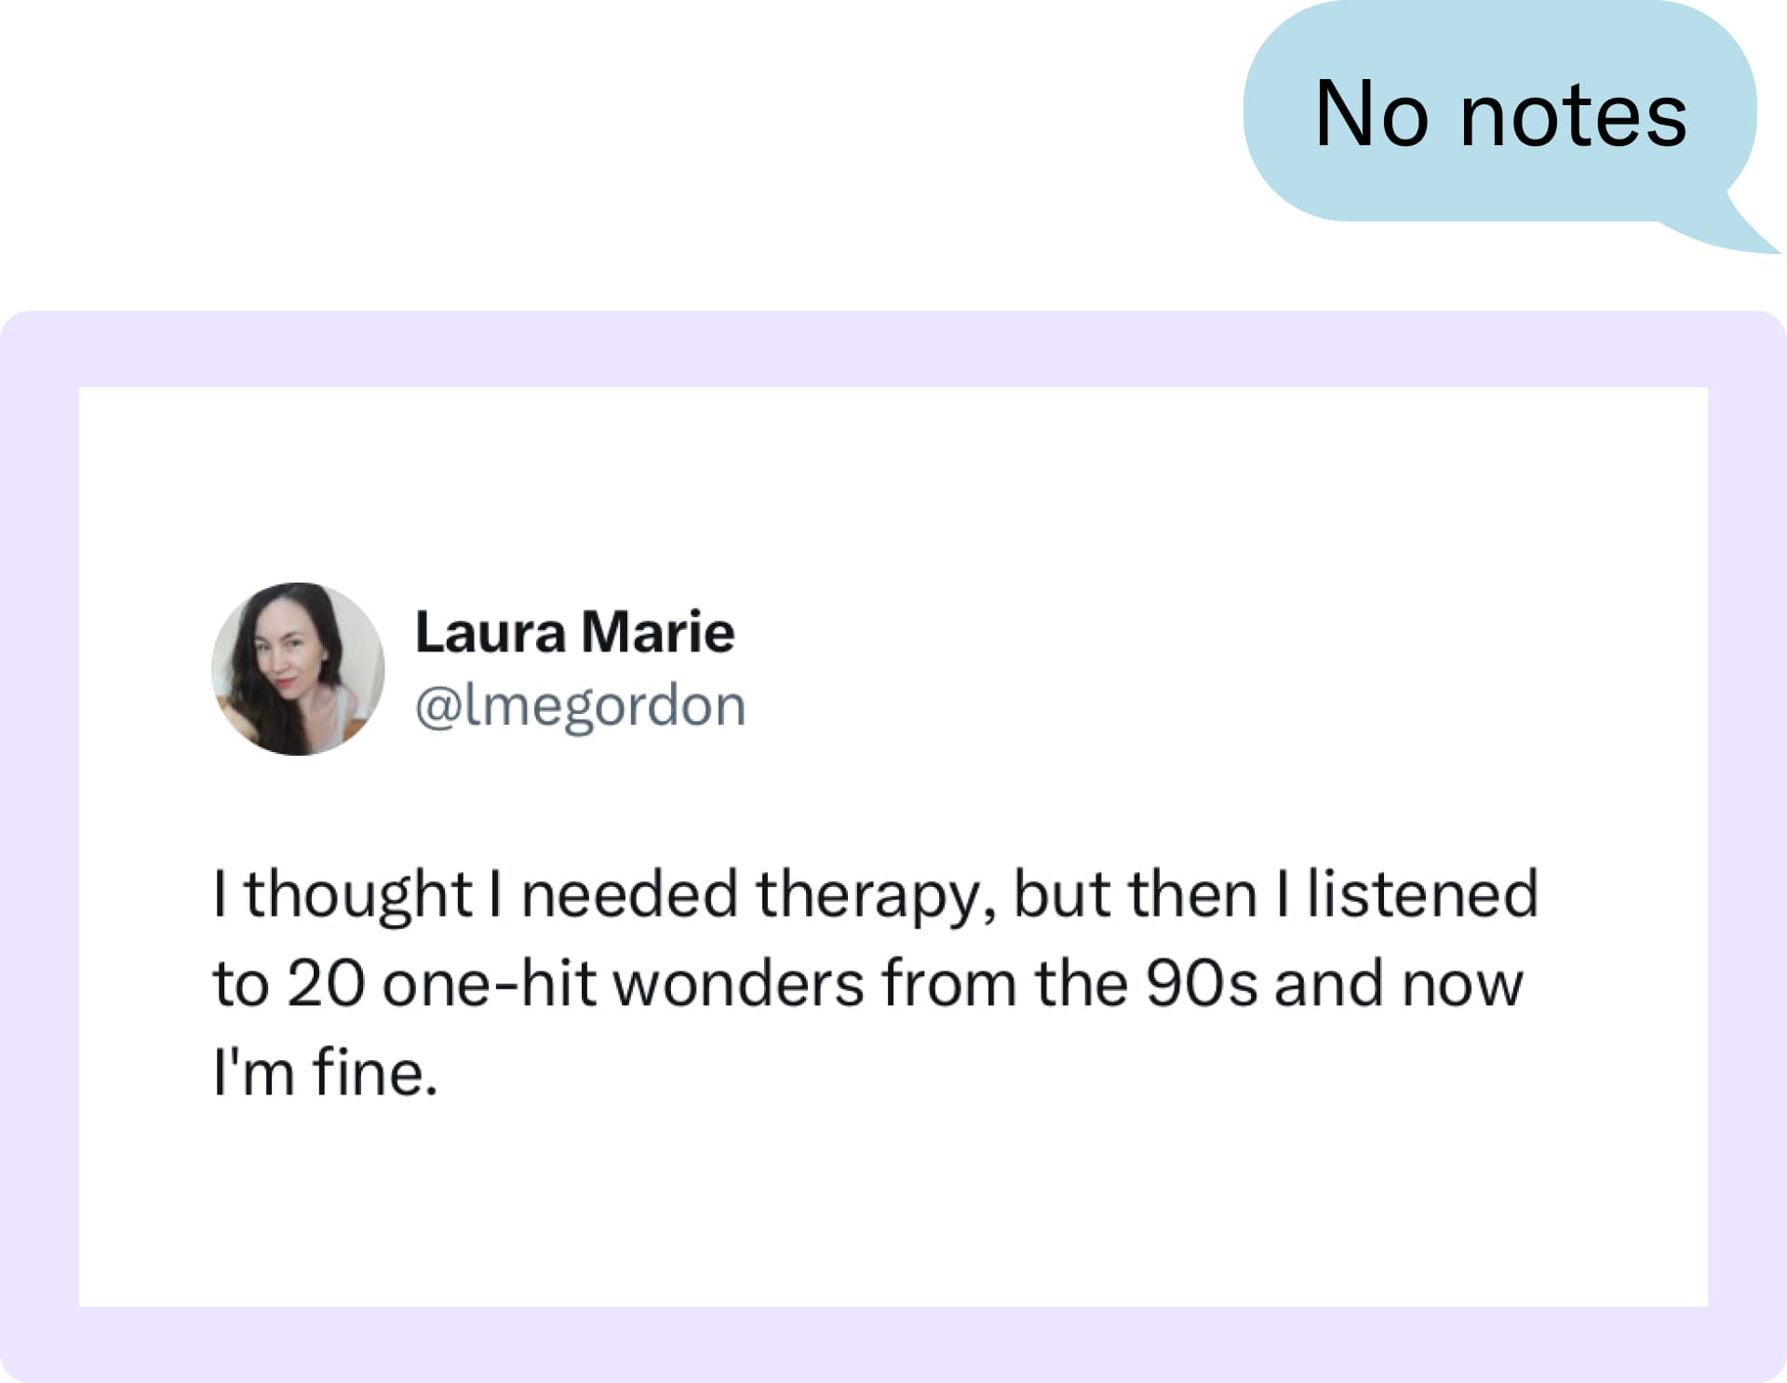Click the word "needed" in the tweet
The height and width of the screenshot is (1383, 1787).
(x=629, y=894)
